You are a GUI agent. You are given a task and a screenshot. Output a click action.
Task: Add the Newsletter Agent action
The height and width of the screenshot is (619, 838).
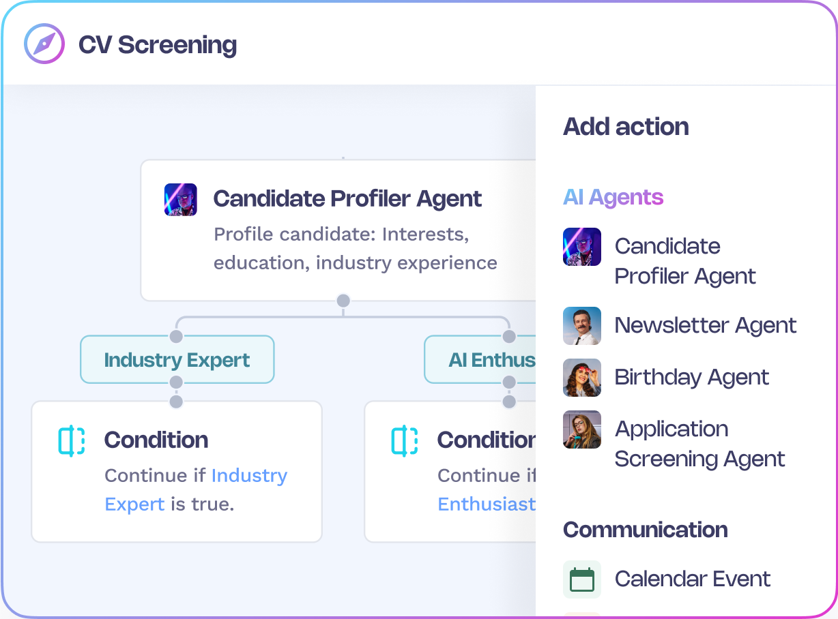705,326
